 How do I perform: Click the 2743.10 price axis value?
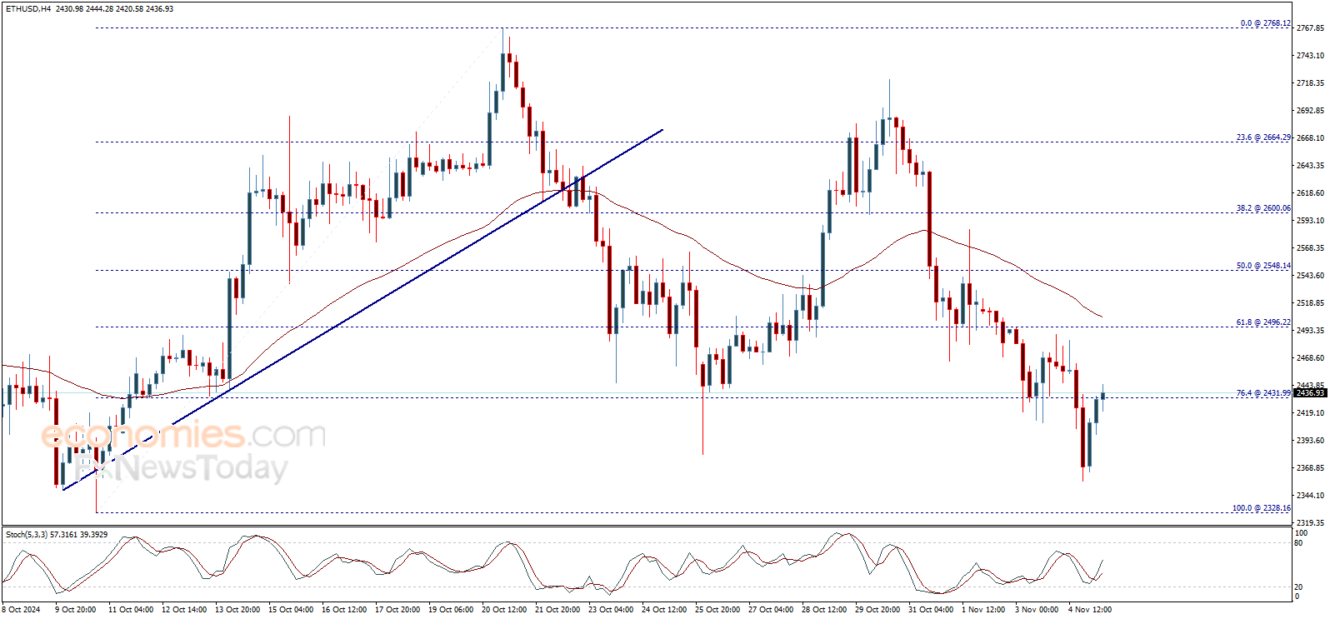click(1310, 56)
